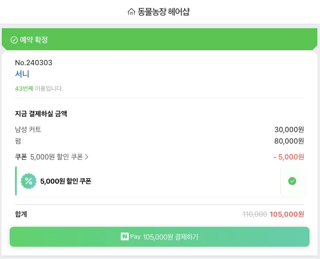Click the check circle icon beside 예약 확정
Viewport: 320px width, 259px height.
click(x=14, y=40)
